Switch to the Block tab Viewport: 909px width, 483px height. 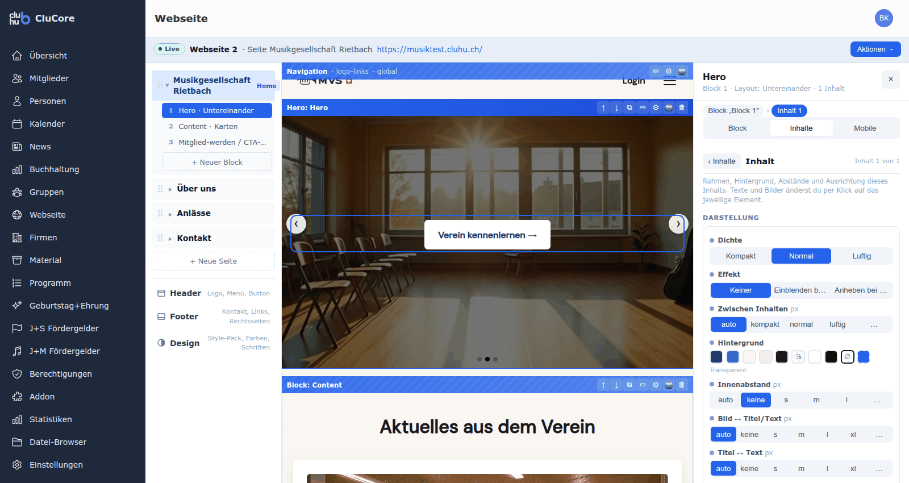point(737,128)
